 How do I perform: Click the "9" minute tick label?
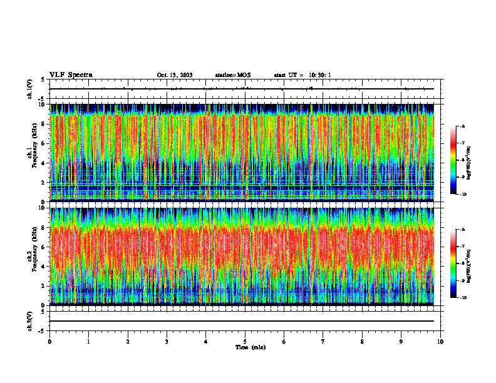pyautogui.click(x=401, y=342)
